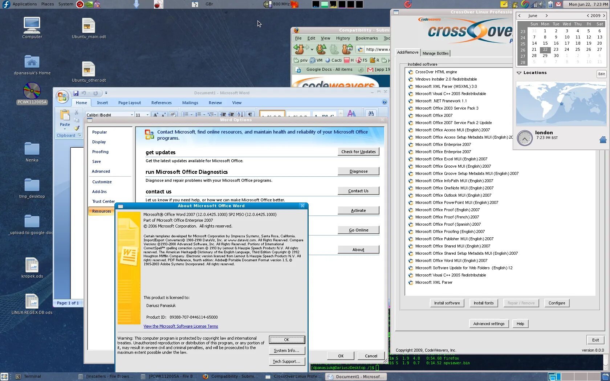Select Proofing in Word Options sidebar
Viewport: 610px width, 381px height.
pos(100,152)
